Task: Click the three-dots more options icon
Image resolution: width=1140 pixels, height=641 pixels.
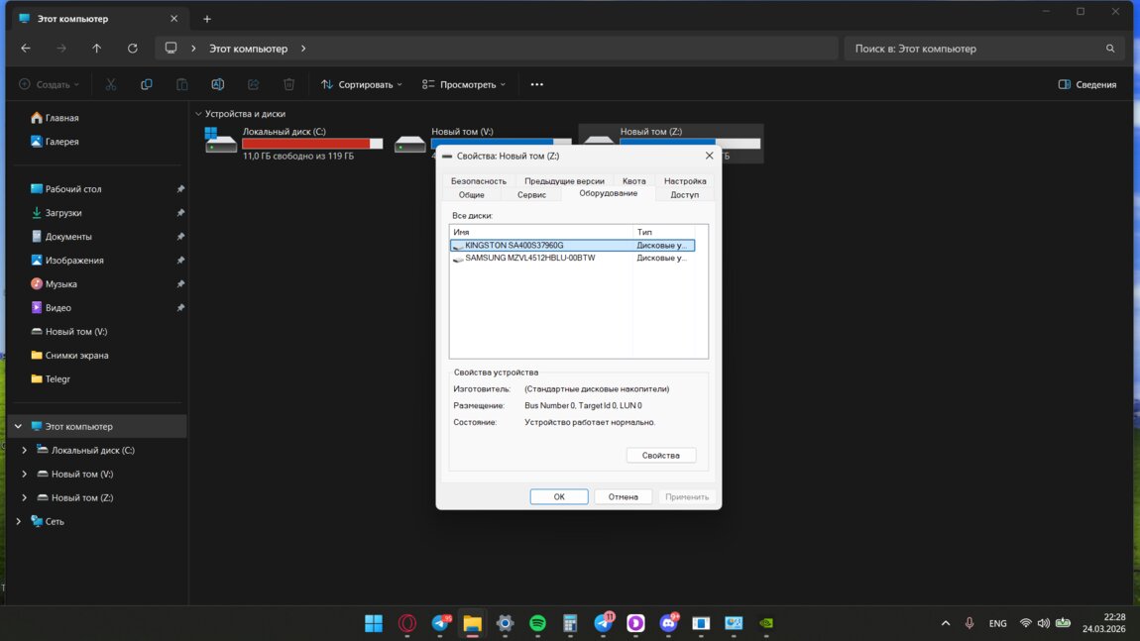Action: 536,85
